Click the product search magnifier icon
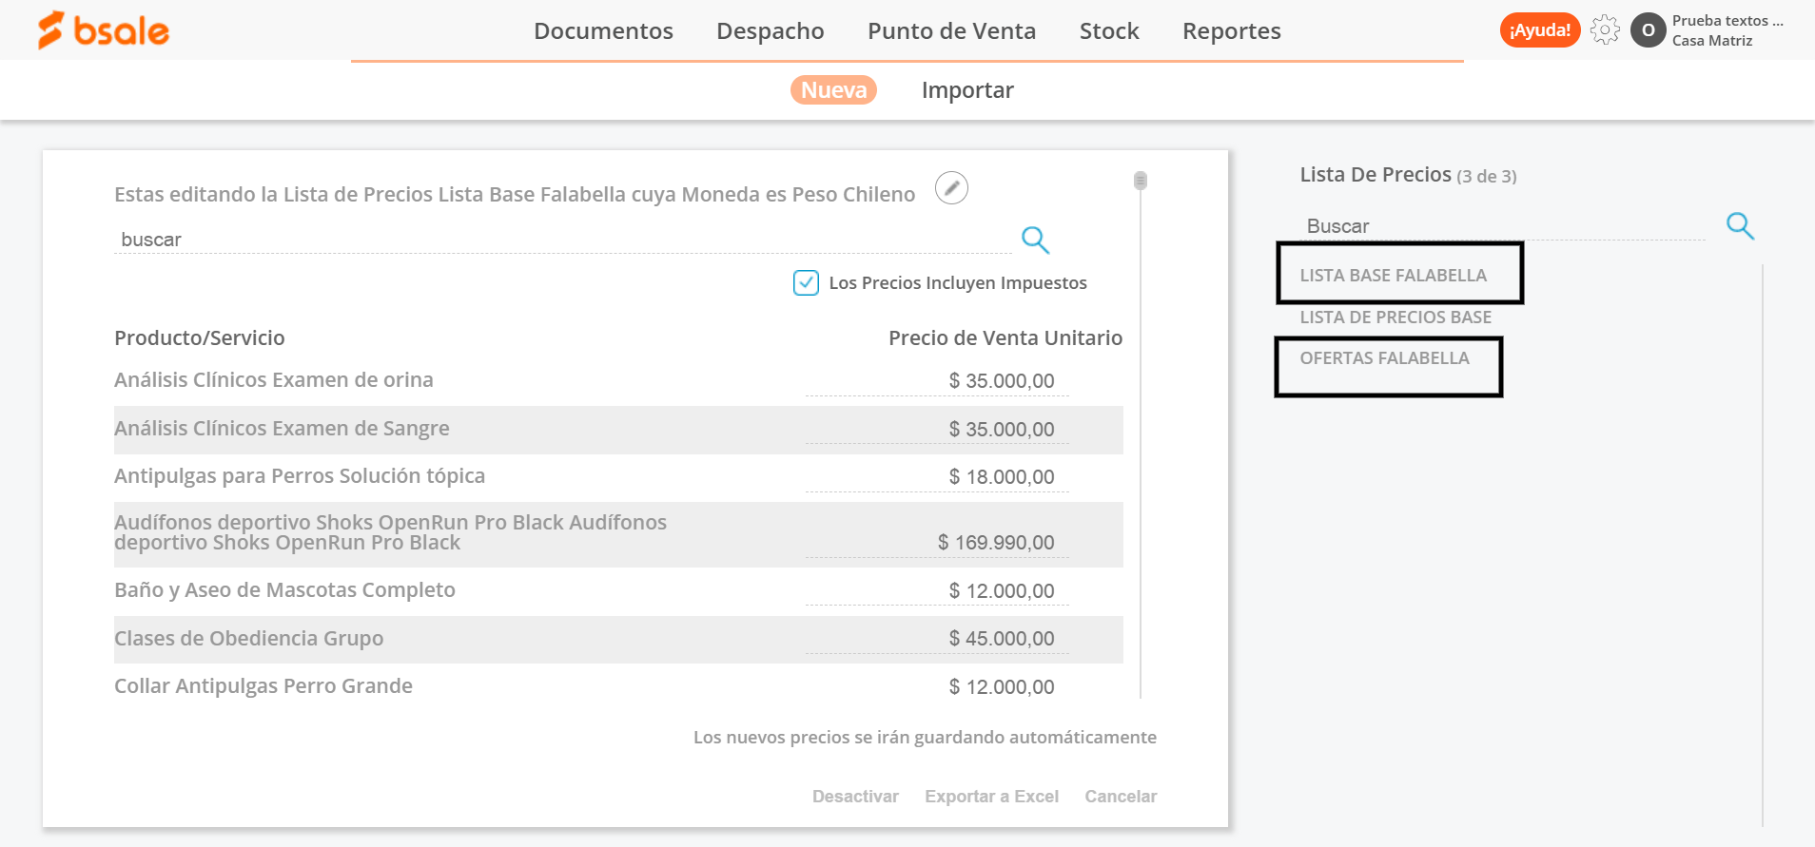Viewport: 1815px width, 847px height. (1035, 240)
